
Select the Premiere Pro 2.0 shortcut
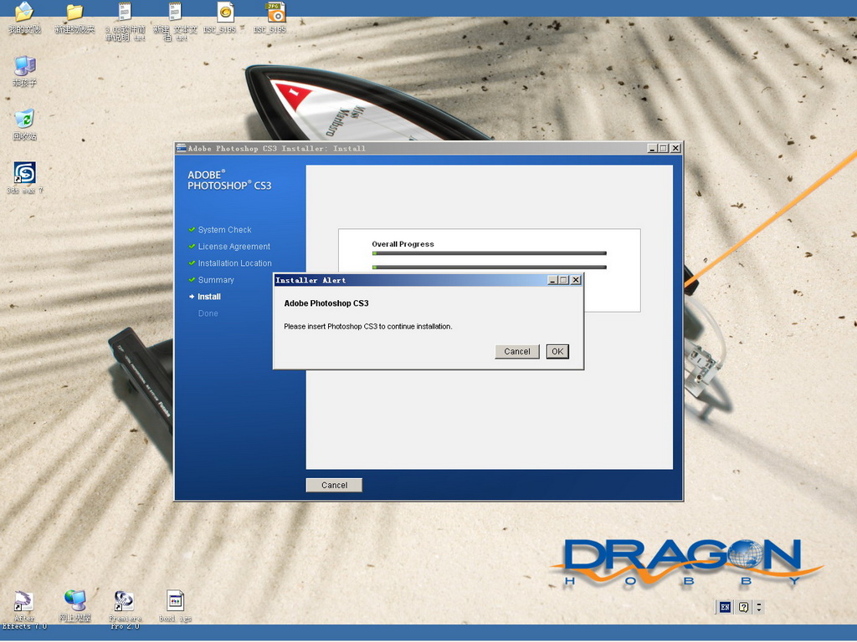click(x=125, y=609)
